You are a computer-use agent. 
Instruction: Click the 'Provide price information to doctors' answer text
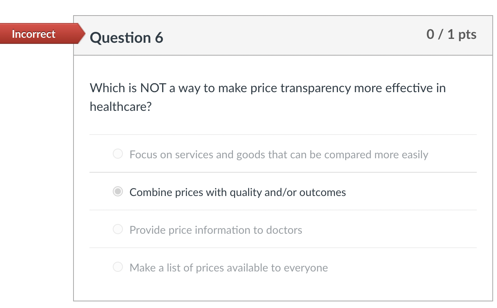point(215,230)
